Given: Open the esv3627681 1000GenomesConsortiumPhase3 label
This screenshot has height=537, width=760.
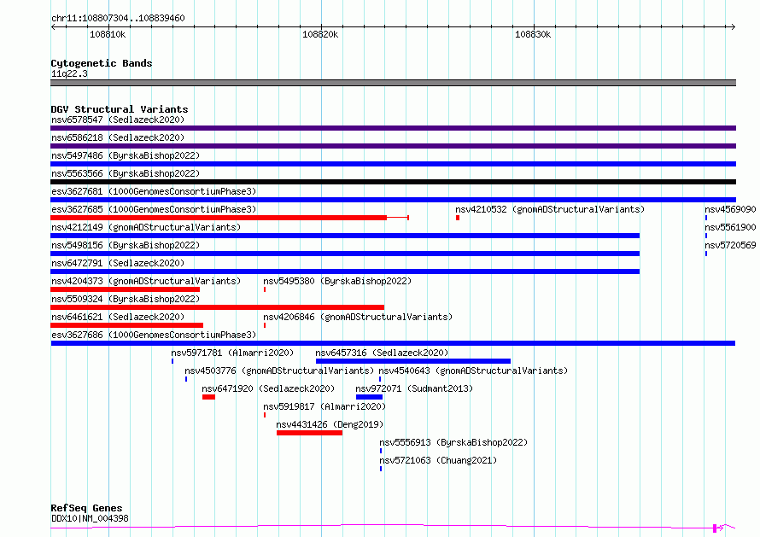Looking at the screenshot, I should (154, 191).
